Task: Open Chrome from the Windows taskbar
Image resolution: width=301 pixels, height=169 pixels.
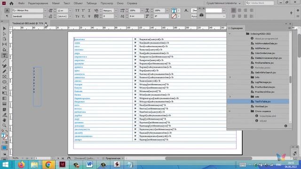Action: (48, 164)
